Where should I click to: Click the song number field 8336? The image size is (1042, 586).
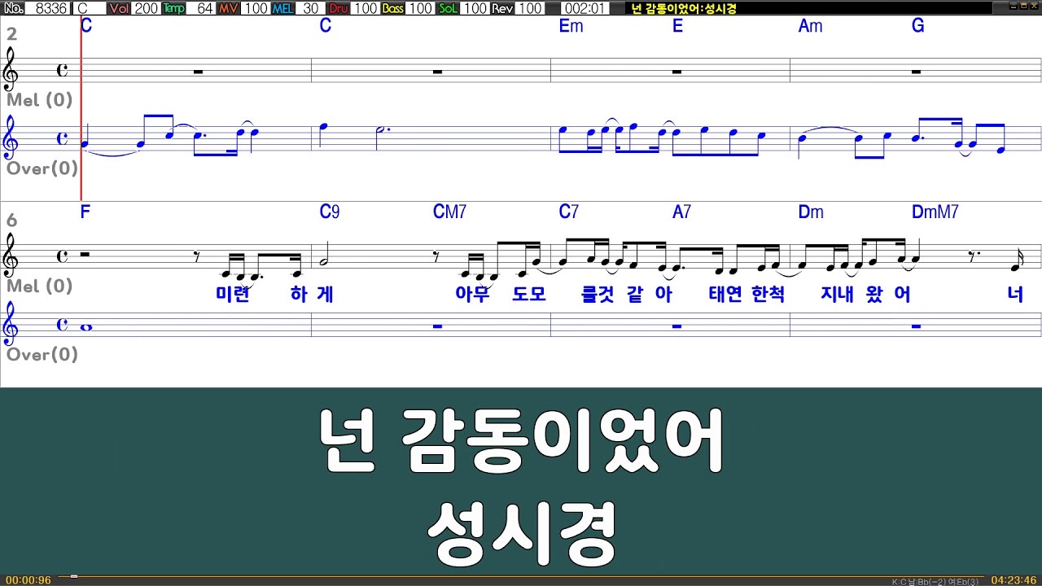48,8
